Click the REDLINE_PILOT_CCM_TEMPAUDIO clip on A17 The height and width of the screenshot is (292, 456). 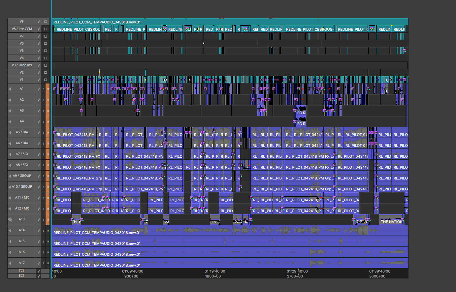(x=230, y=263)
